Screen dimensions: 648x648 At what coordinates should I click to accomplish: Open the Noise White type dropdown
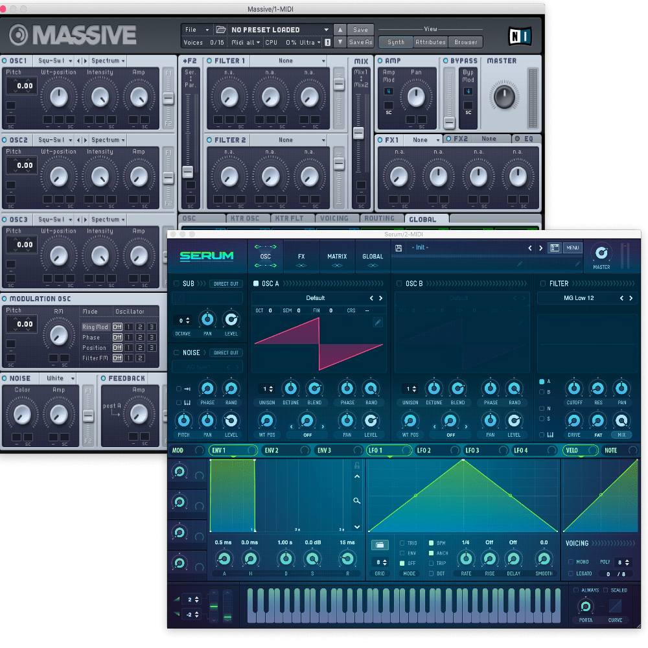click(x=59, y=378)
